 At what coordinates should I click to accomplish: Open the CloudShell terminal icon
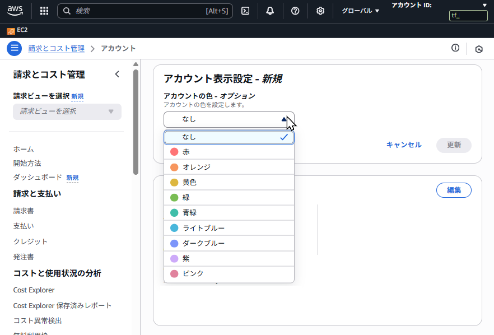coord(245,10)
